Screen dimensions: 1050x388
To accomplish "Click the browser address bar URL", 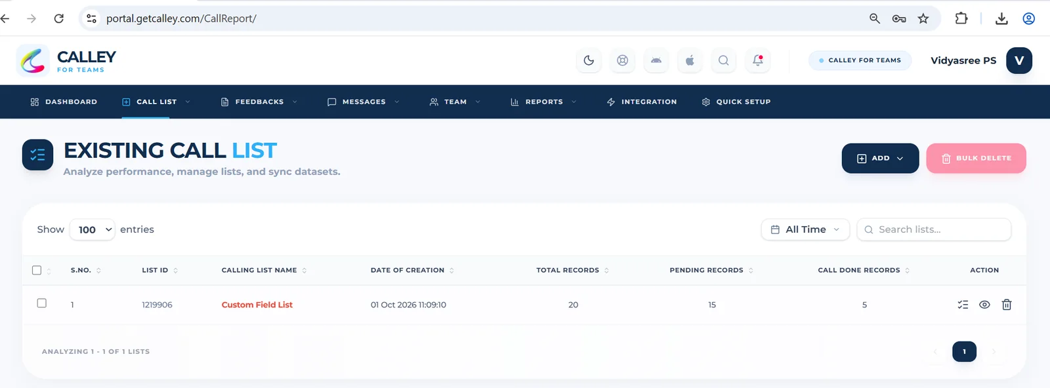I will click(181, 18).
